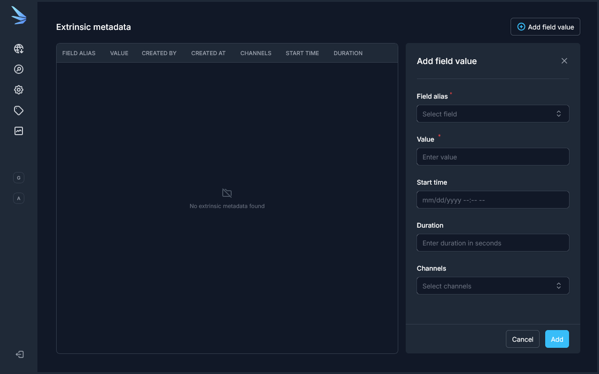Open the Field alias Select field dropdown
599x374 pixels.
493,114
